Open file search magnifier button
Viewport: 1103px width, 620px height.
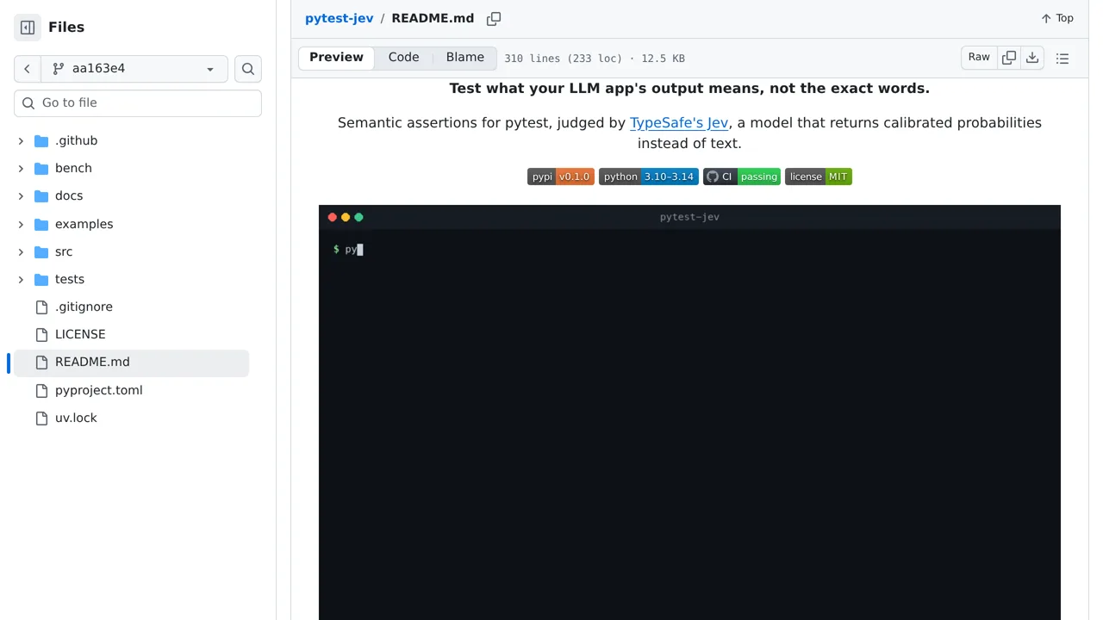coord(248,69)
